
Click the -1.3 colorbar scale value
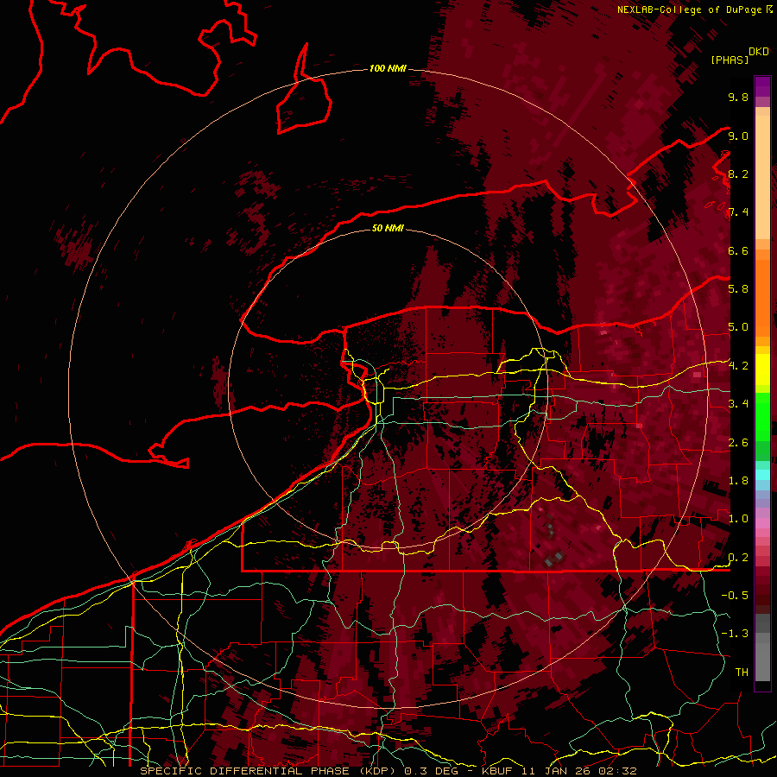pos(735,634)
